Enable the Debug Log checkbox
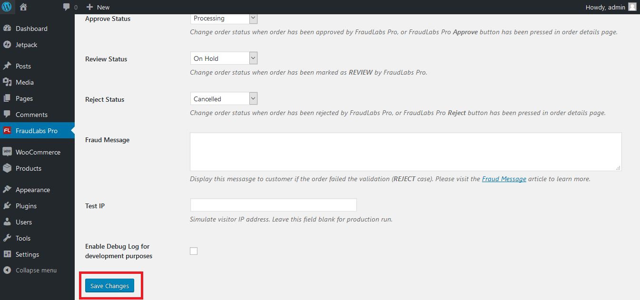The height and width of the screenshot is (300, 640). (194, 251)
